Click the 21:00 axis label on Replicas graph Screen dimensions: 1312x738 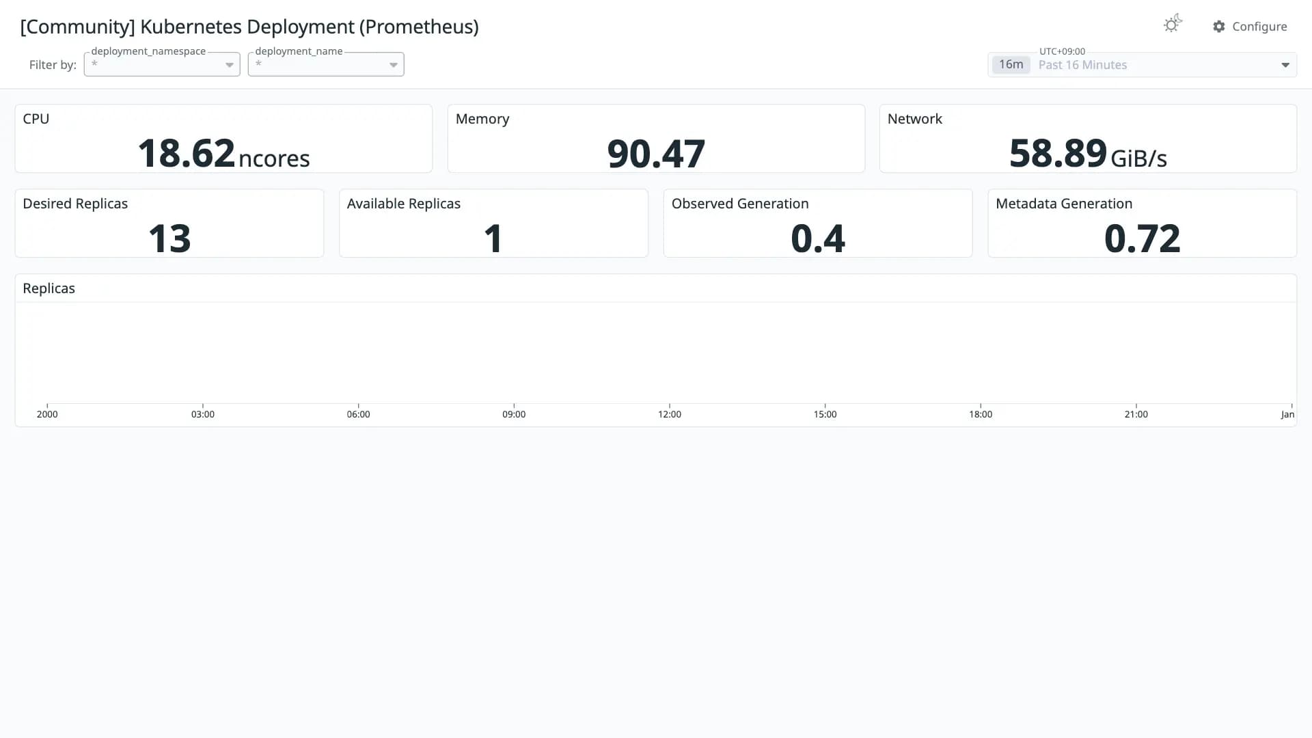click(1136, 414)
